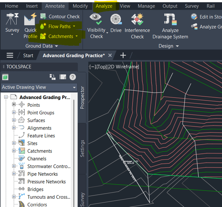Image resolution: width=222 pixels, height=207 pixels.
Task: Start the Drive tool
Action: [x=116, y=22]
